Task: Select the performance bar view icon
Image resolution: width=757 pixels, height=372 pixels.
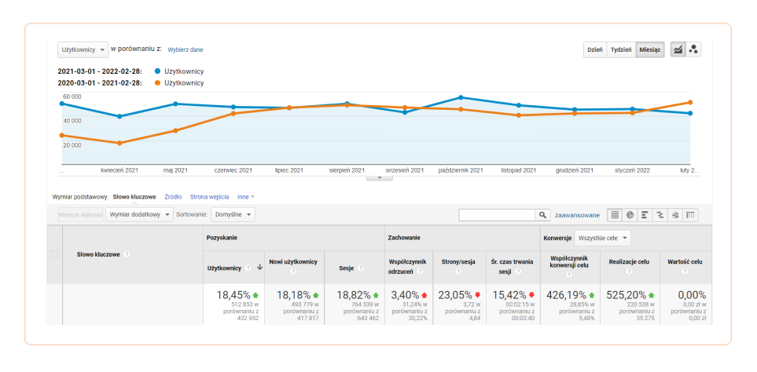Action: coord(645,215)
